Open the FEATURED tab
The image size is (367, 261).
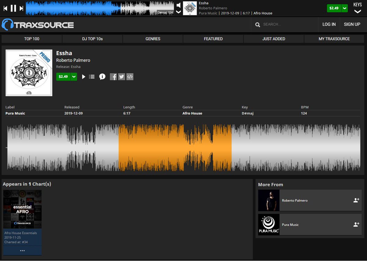pyautogui.click(x=213, y=39)
